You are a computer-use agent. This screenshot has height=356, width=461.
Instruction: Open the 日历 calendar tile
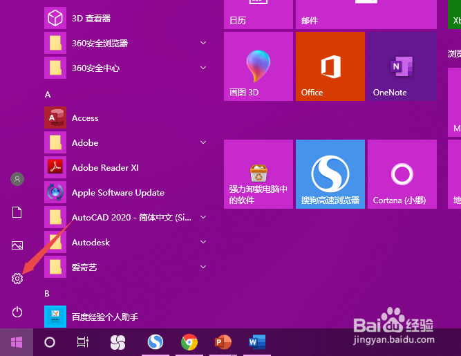click(258, 15)
